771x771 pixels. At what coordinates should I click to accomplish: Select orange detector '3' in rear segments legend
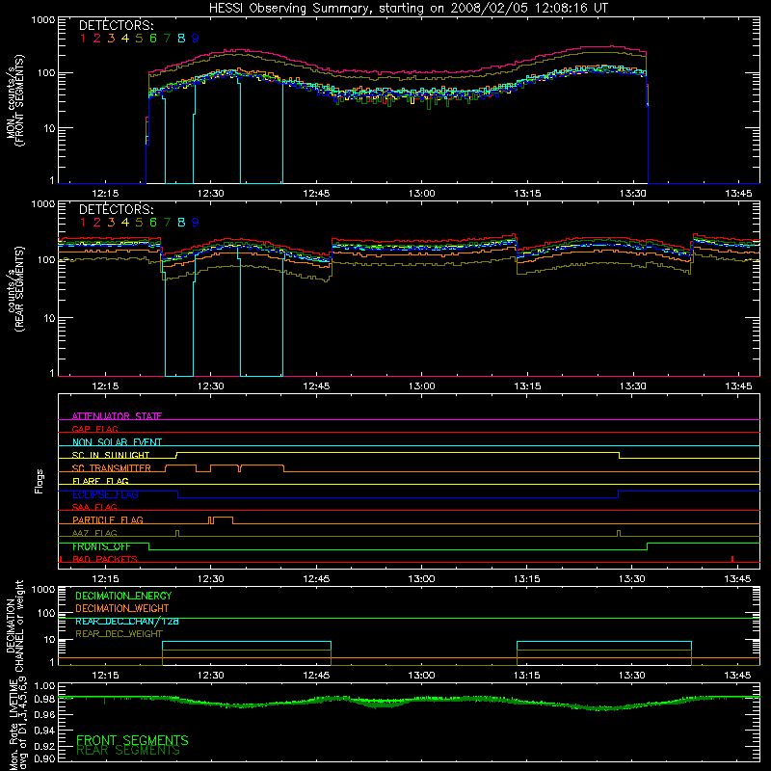tap(111, 223)
